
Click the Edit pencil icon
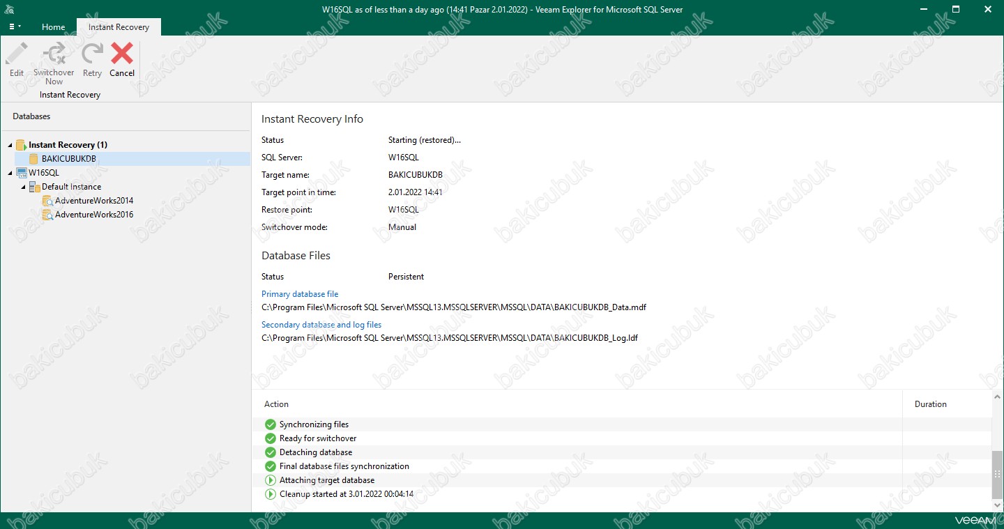click(x=17, y=54)
